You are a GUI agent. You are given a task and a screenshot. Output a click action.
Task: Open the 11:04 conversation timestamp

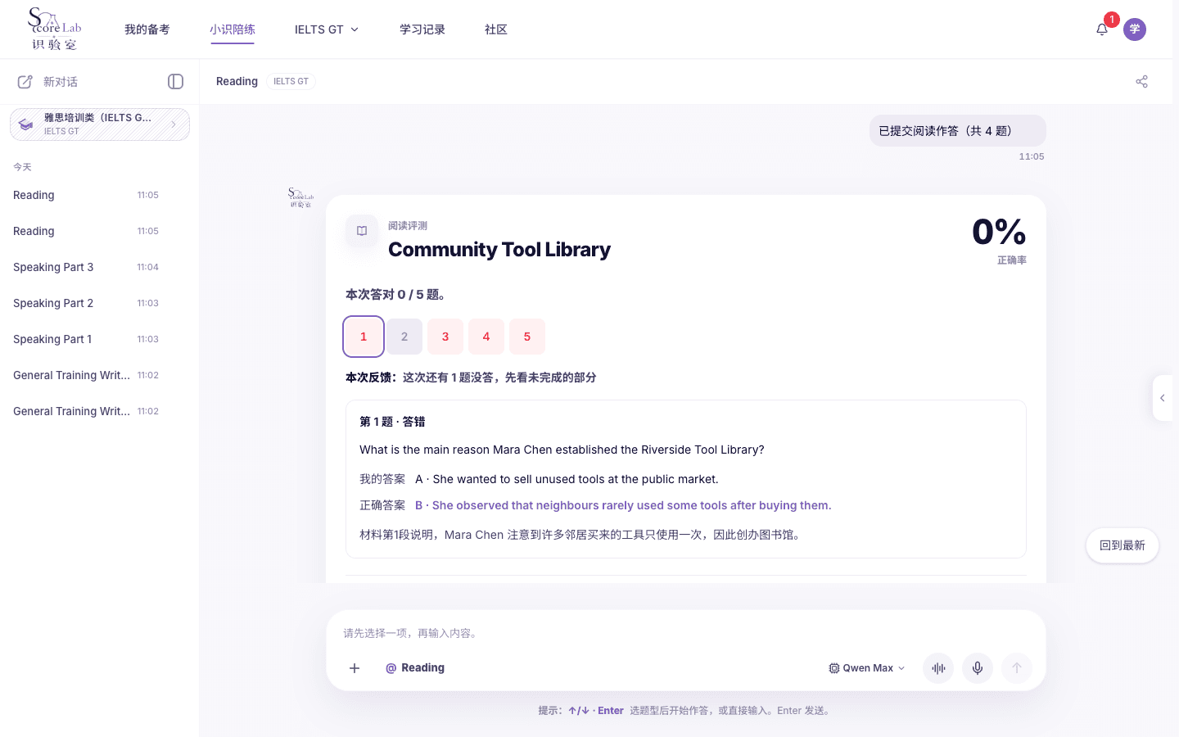[x=148, y=267]
